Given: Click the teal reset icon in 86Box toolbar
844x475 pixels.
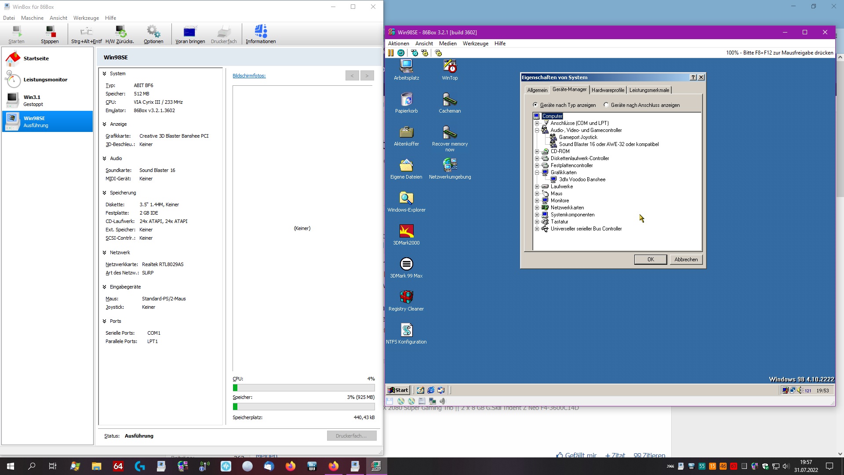Looking at the screenshot, I should [401, 53].
